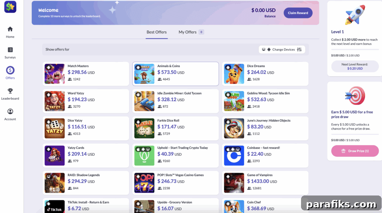382x213 pixels.
Task: Click the Match Masters title text
Action: coord(78,66)
